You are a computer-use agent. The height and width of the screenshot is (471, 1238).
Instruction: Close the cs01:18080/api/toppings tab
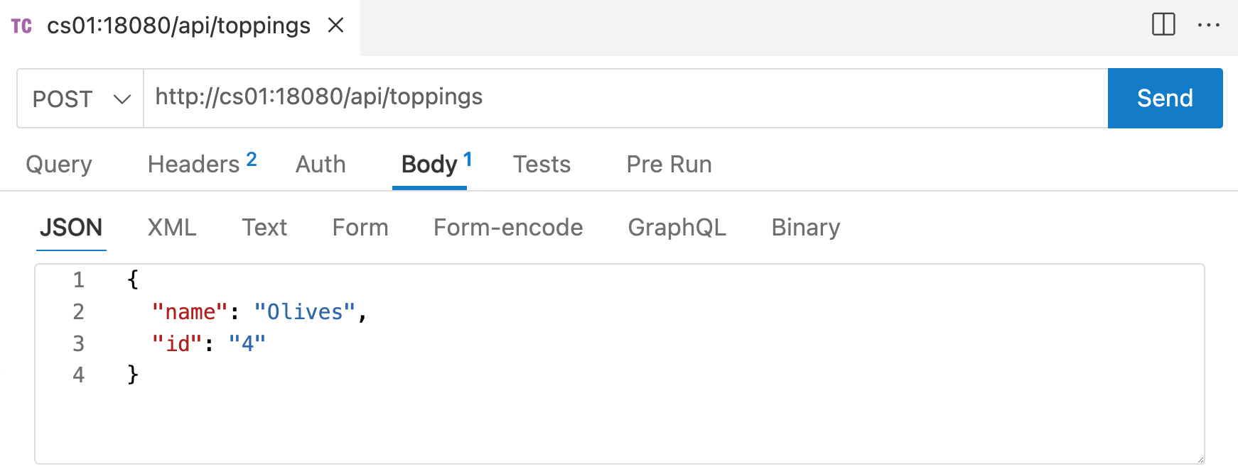coord(335,26)
